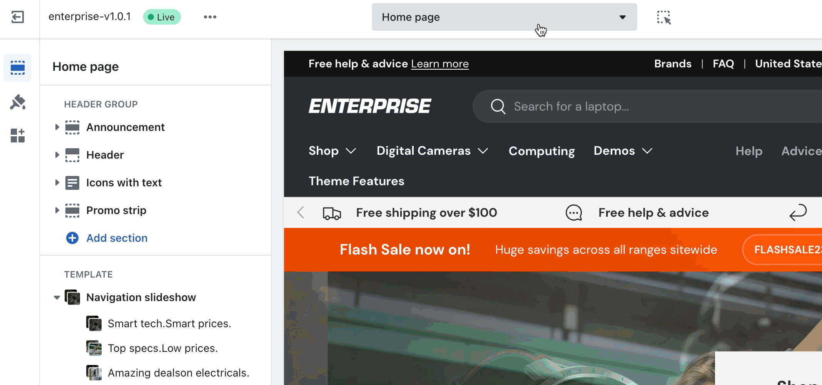Click the blue plus Add section icon
The image size is (822, 385).
pyautogui.click(x=72, y=238)
